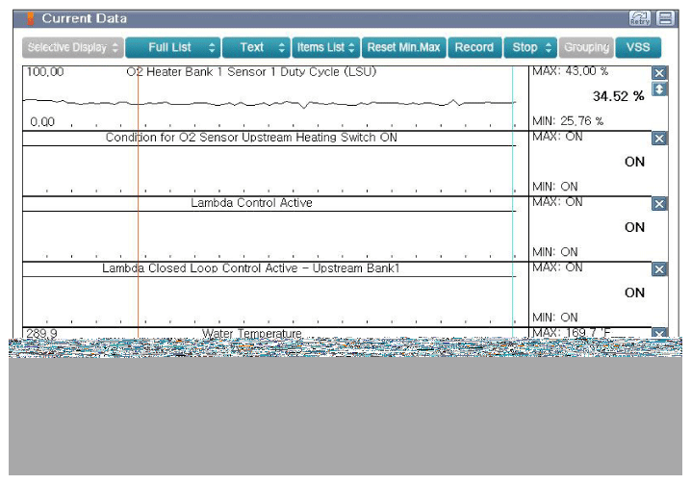Expand the Text display mode dropdown
This screenshot has width=691, height=484.
click(x=256, y=47)
